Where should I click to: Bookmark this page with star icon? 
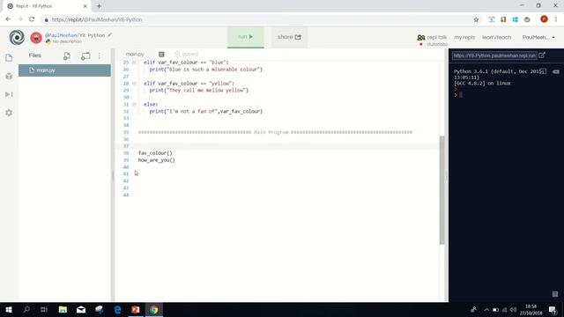[476, 19]
